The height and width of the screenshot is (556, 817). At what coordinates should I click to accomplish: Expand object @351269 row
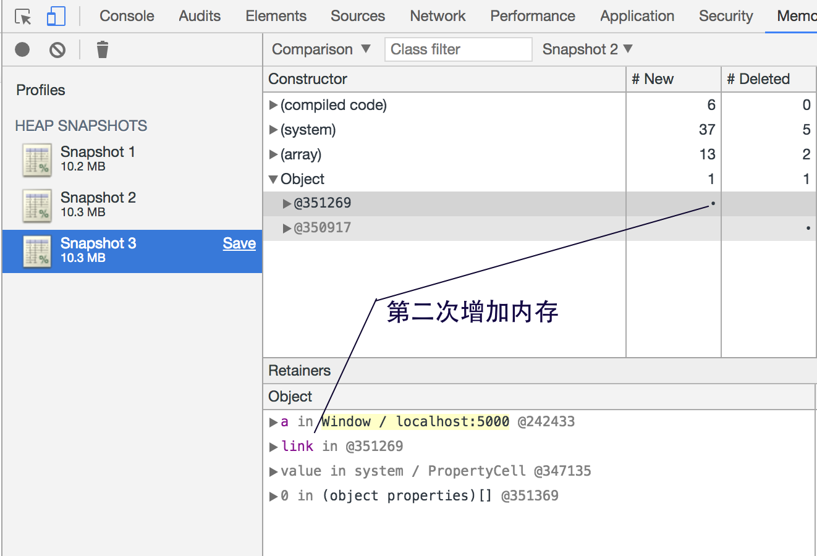[287, 203]
